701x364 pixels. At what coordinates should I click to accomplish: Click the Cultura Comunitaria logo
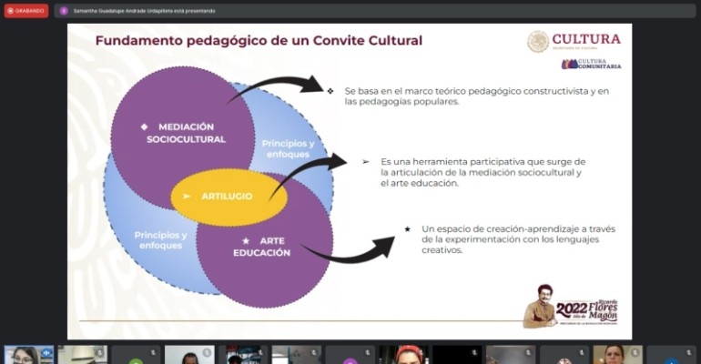tap(591, 65)
